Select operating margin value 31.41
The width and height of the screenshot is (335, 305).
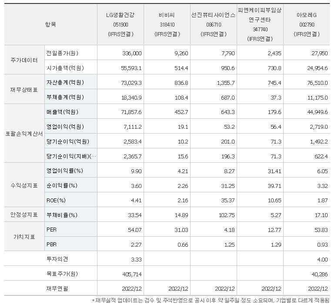[275, 171]
